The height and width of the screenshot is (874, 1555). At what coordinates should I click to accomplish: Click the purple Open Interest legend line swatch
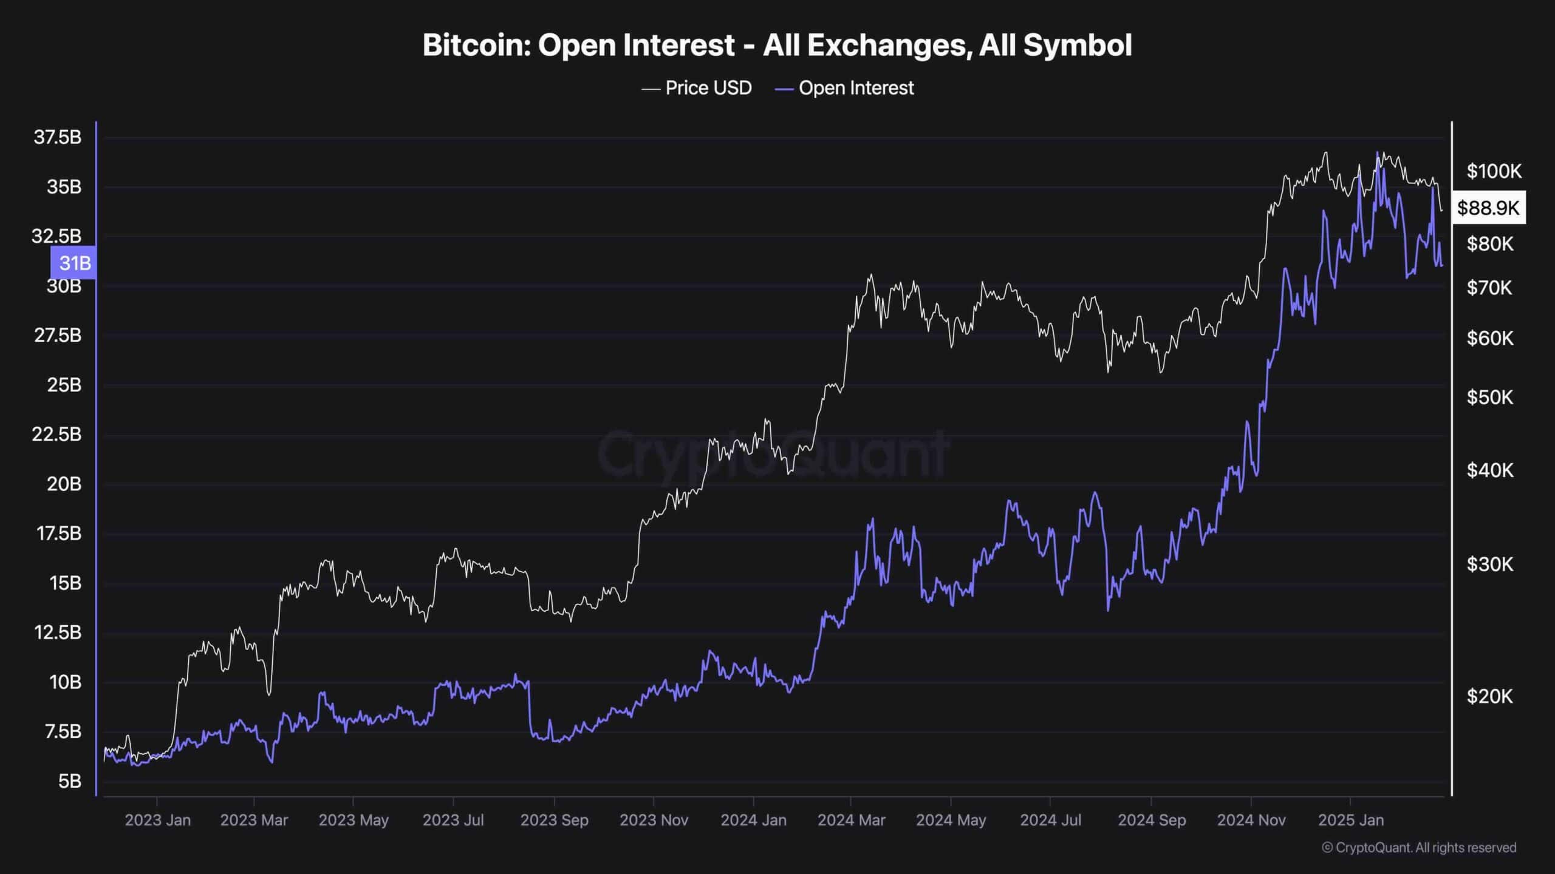tap(784, 89)
